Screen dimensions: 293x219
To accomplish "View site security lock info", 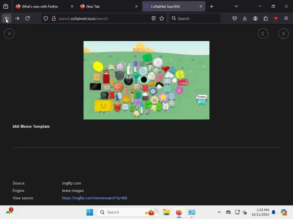I will point(54,19).
